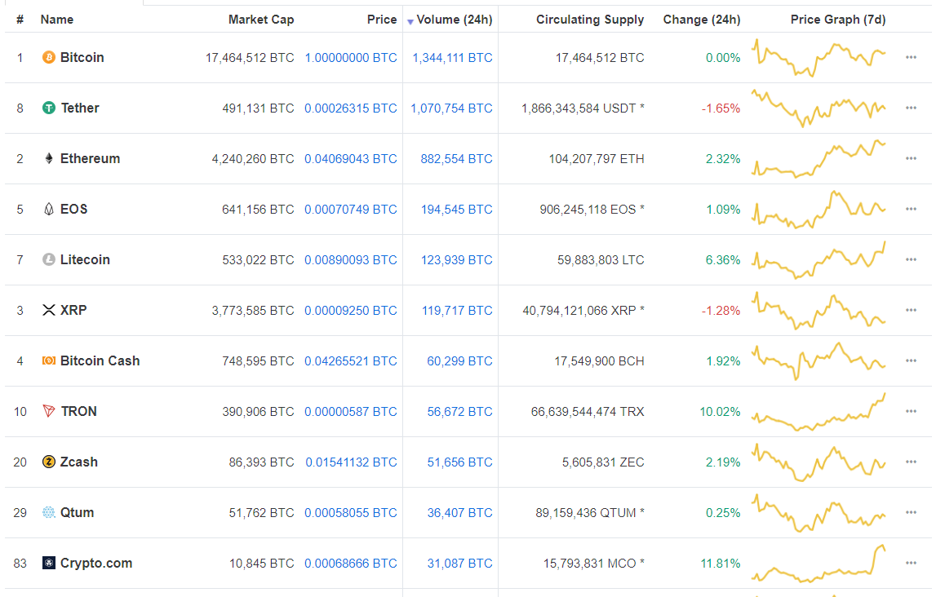View TRON 7-day price graph
This screenshot has width=945, height=597.
[819, 412]
